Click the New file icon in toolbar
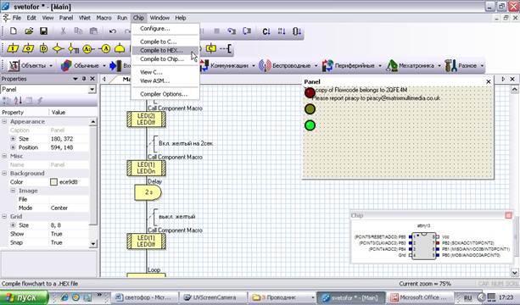The width and height of the screenshot is (520, 305). pos(14,31)
